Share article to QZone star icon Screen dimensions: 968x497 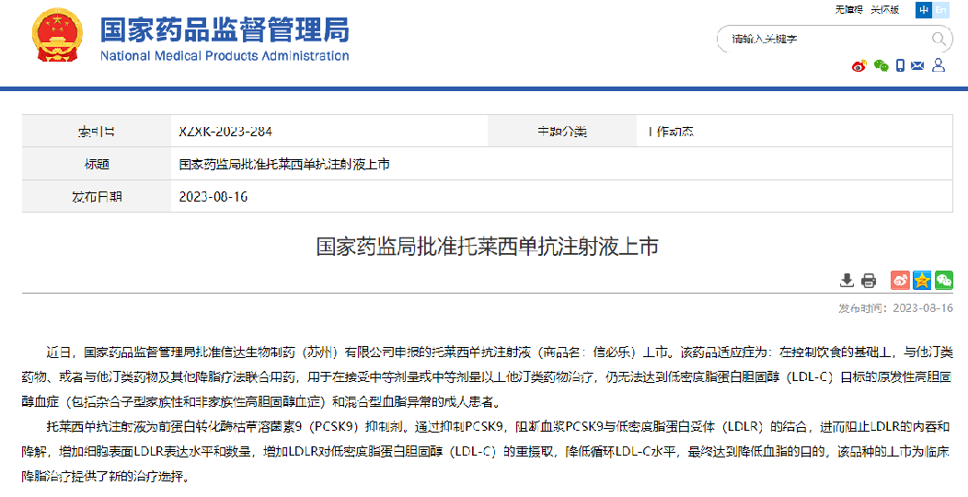coord(921,281)
